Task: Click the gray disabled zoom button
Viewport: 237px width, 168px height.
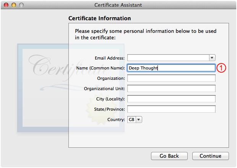Action: 21,5
